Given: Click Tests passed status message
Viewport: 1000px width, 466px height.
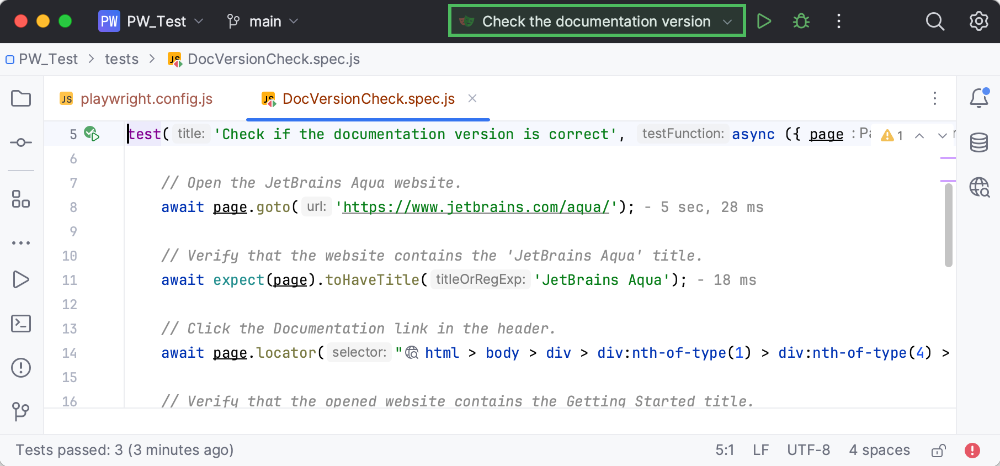Looking at the screenshot, I should pyautogui.click(x=125, y=450).
